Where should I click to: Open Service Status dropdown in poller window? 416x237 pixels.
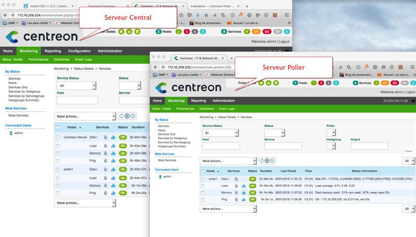[x=220, y=133]
